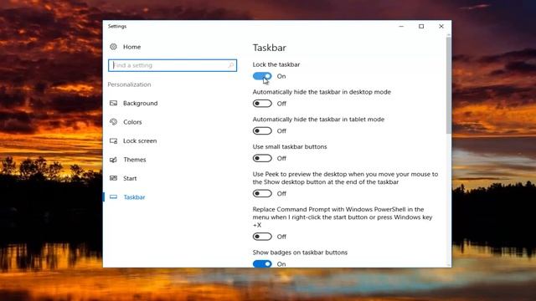Click the Taskbar page heading
This screenshot has height=301, width=536.
[x=270, y=48]
